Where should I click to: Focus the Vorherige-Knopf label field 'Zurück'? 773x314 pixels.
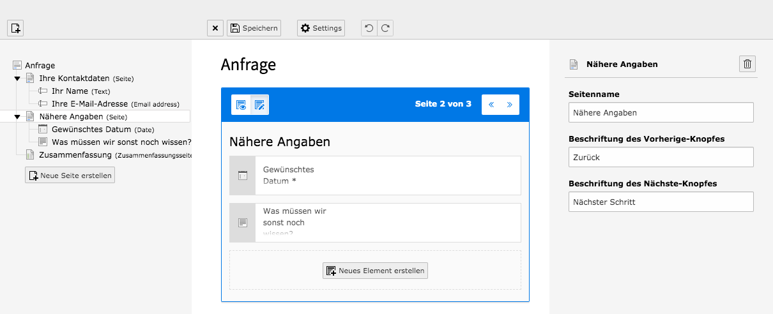pyautogui.click(x=661, y=157)
